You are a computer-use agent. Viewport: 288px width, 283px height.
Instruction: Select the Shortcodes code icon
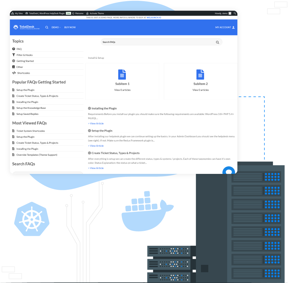[x=14, y=73]
